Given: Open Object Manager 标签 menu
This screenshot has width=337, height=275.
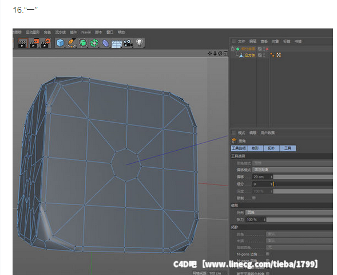Looking at the screenshot, I should click(287, 41).
